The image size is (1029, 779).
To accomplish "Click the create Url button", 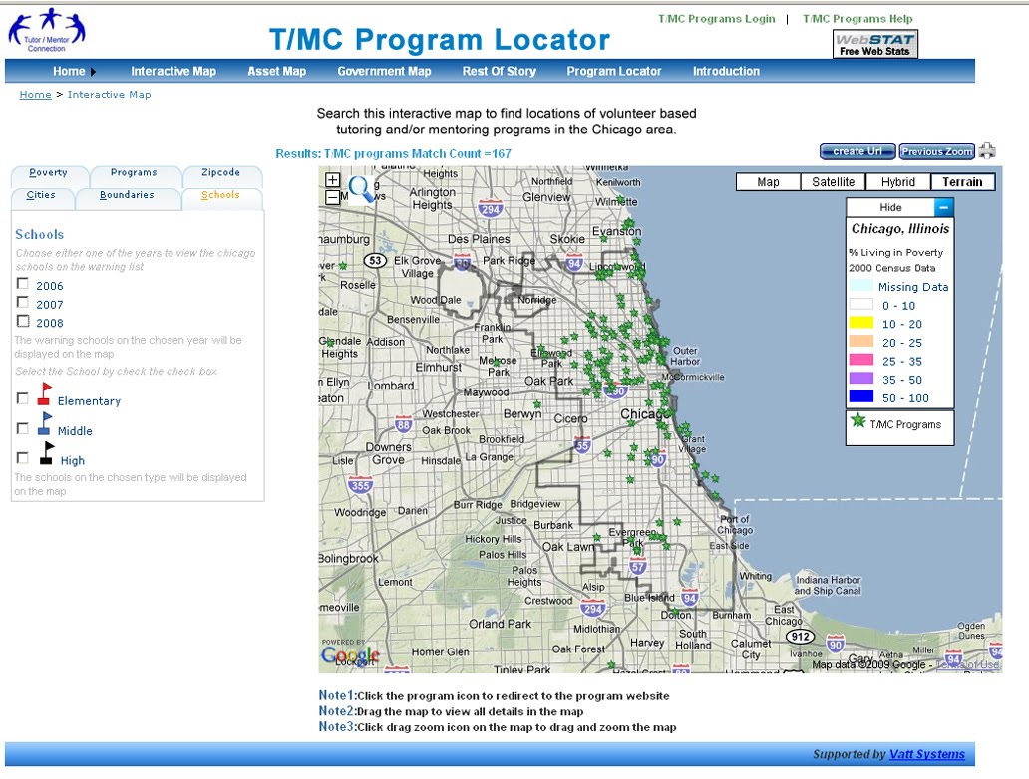I will [857, 151].
